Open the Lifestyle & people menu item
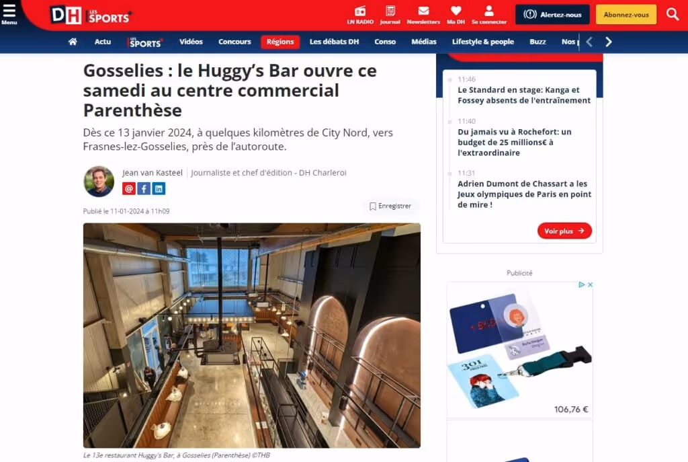 (x=482, y=42)
